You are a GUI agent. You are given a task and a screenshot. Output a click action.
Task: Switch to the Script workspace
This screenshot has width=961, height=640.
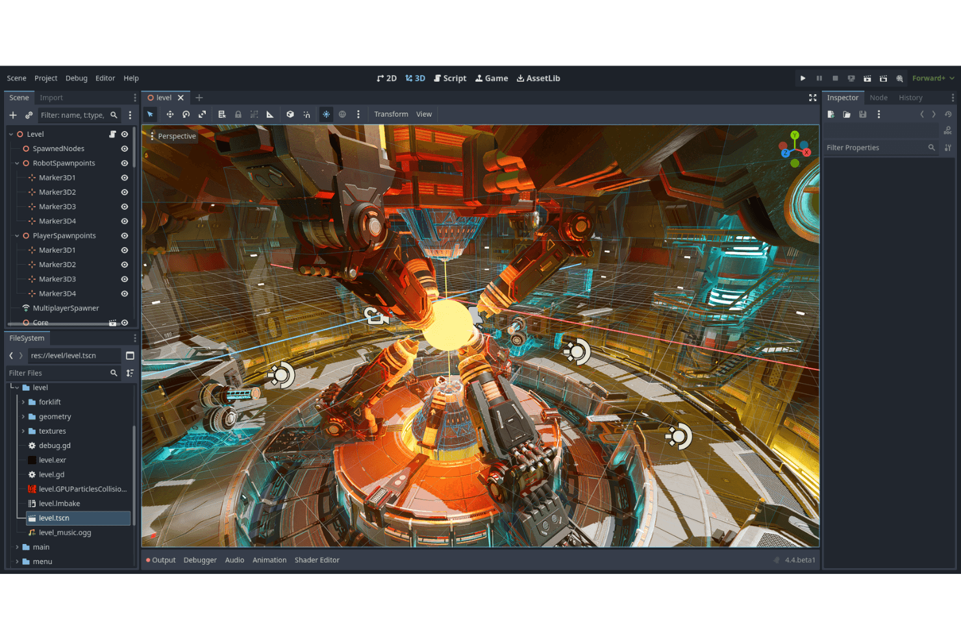pyautogui.click(x=450, y=78)
